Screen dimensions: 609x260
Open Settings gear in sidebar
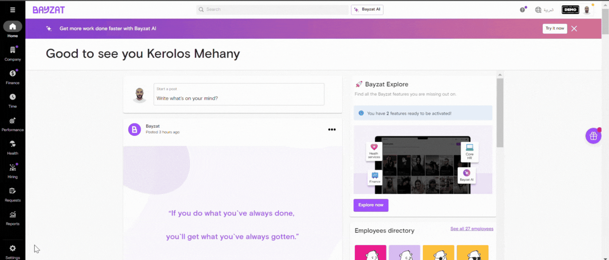point(13,249)
